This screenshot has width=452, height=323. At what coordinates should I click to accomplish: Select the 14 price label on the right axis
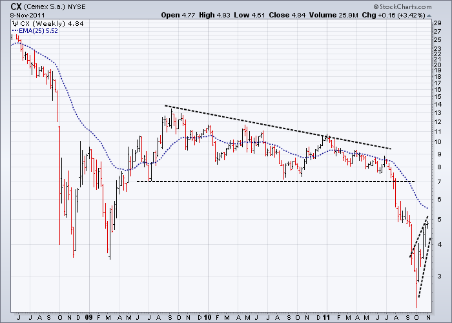pyautogui.click(x=438, y=104)
